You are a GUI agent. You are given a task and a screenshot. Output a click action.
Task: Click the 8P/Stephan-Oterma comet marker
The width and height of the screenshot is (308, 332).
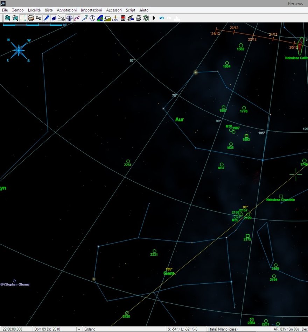tap(14, 281)
